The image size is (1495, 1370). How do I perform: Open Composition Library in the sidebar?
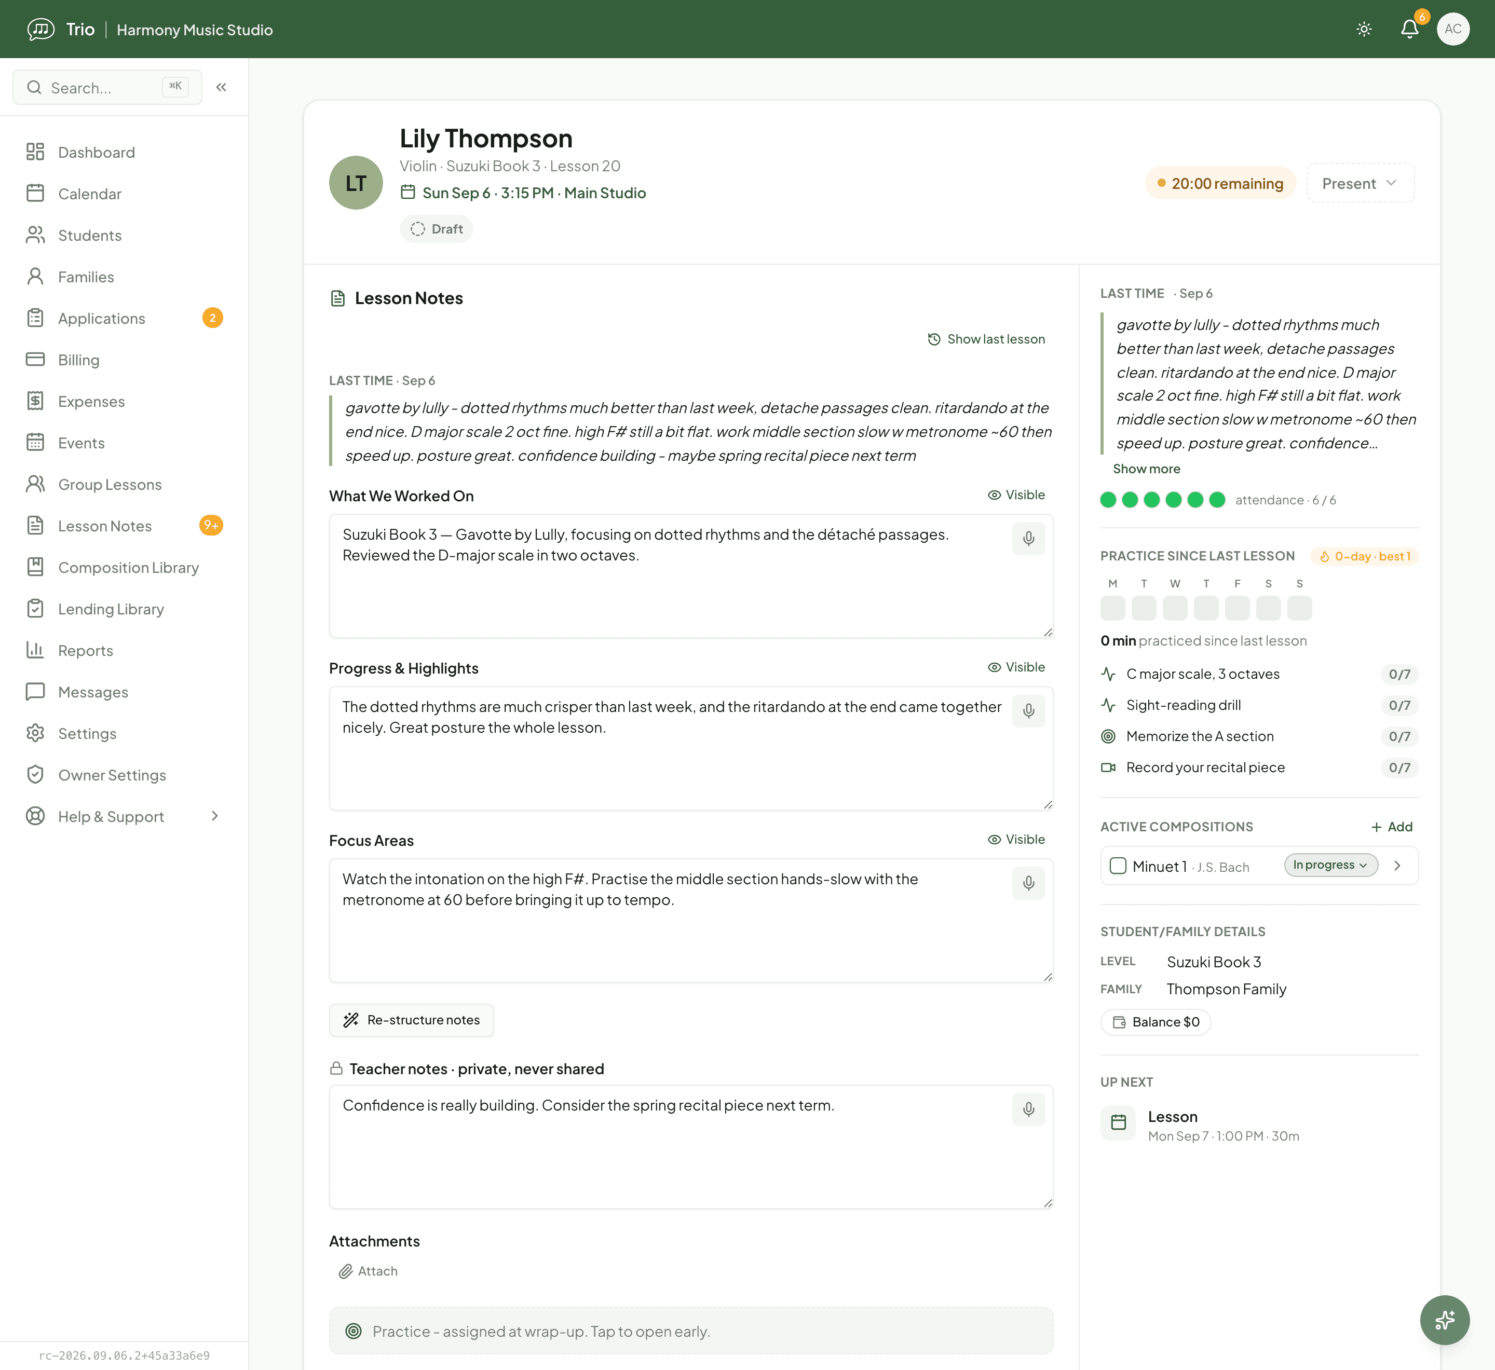pos(124,567)
